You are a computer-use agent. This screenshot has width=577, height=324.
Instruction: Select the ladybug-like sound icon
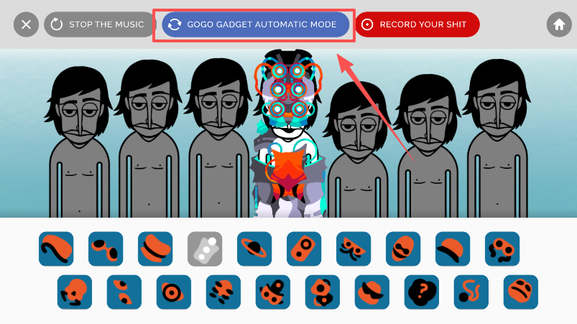point(272,292)
